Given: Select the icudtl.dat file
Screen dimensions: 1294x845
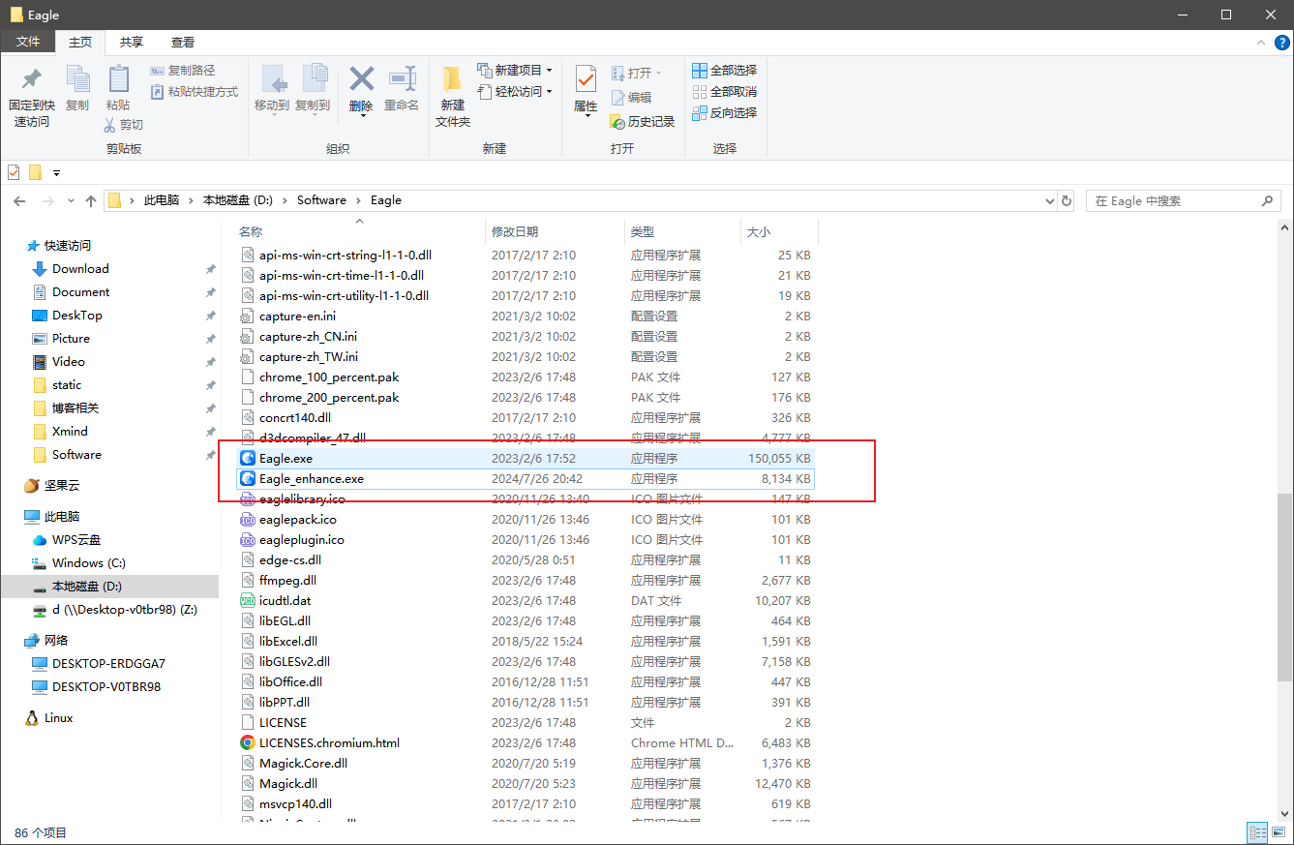Looking at the screenshot, I should [x=525, y=600].
